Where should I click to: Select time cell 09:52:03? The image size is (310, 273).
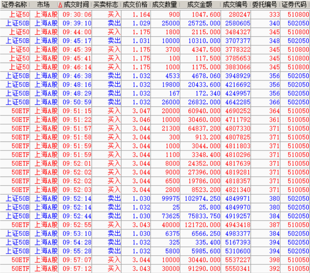77,190
